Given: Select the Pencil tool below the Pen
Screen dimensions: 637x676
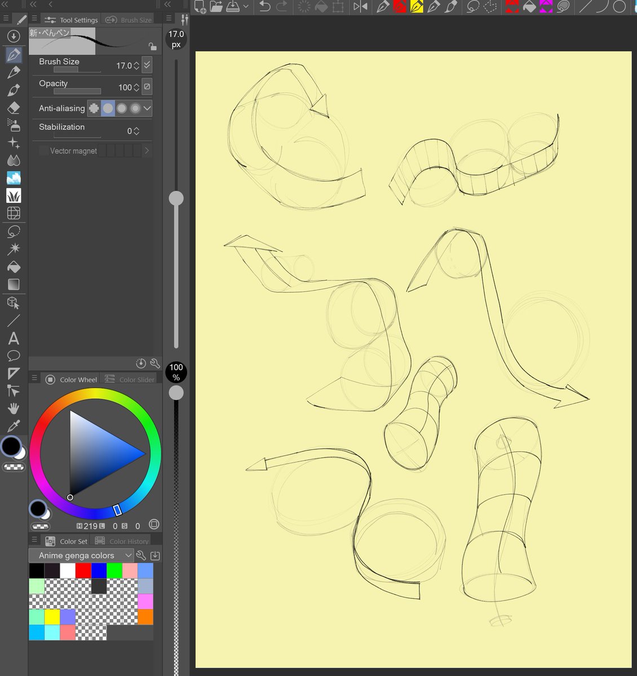Looking at the screenshot, I should [14, 72].
